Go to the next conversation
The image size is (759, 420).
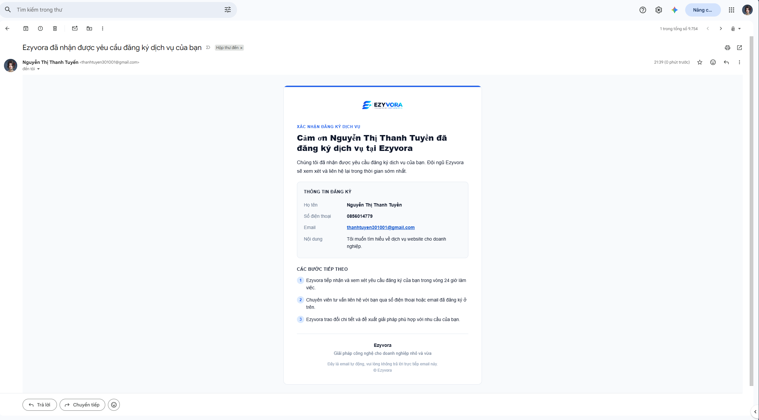(x=721, y=29)
